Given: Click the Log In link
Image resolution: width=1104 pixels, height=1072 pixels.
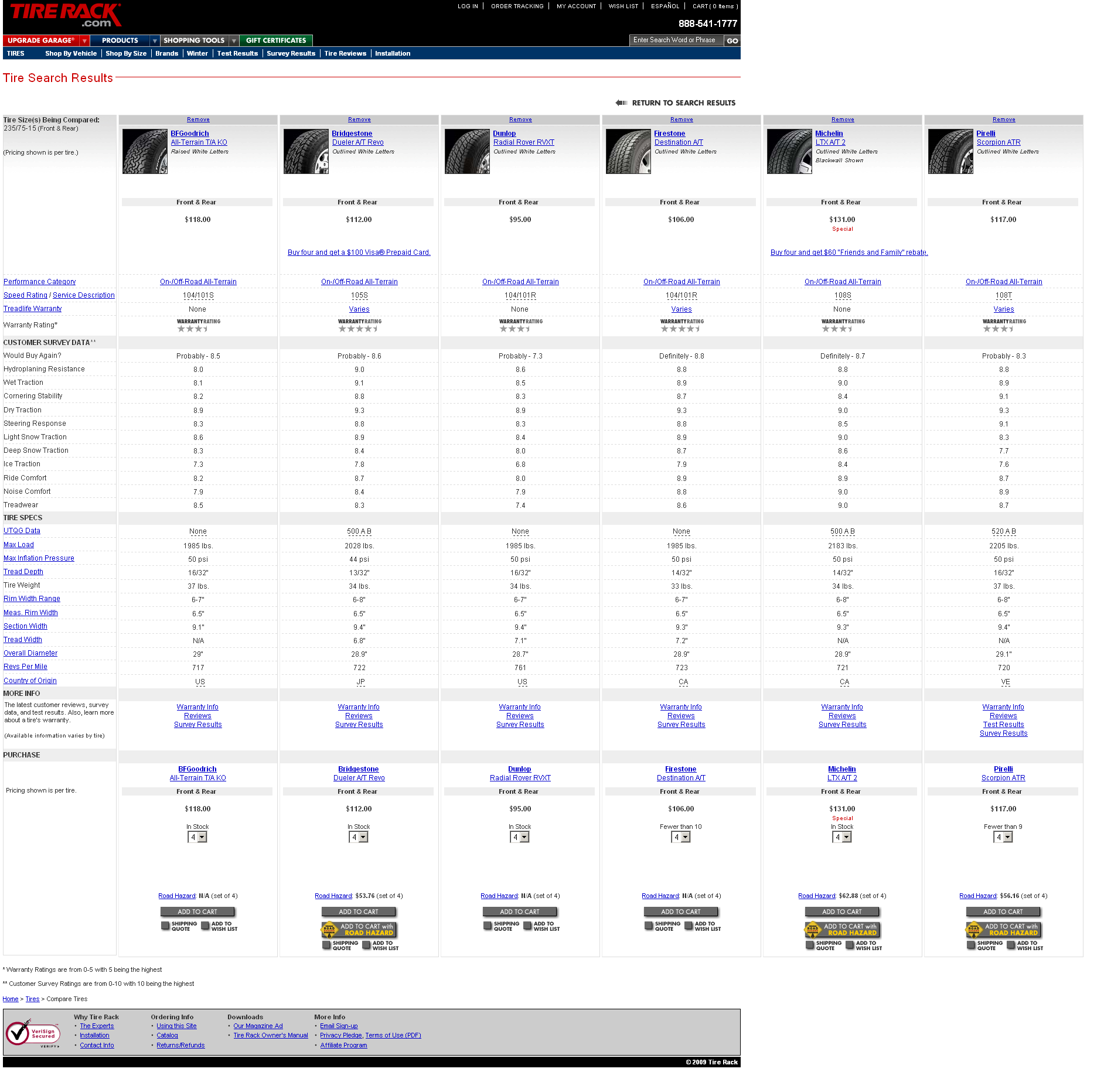Looking at the screenshot, I should point(468,6).
